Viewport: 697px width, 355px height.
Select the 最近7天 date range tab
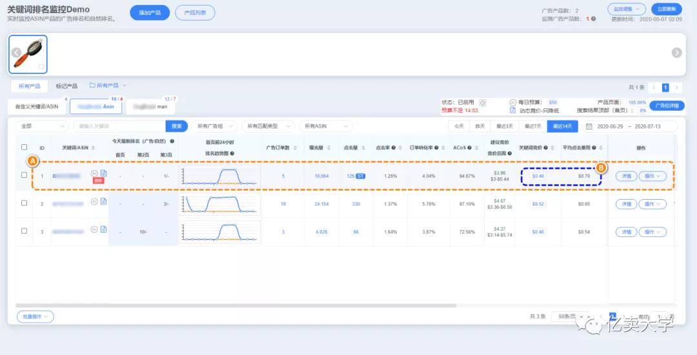[x=532, y=126]
